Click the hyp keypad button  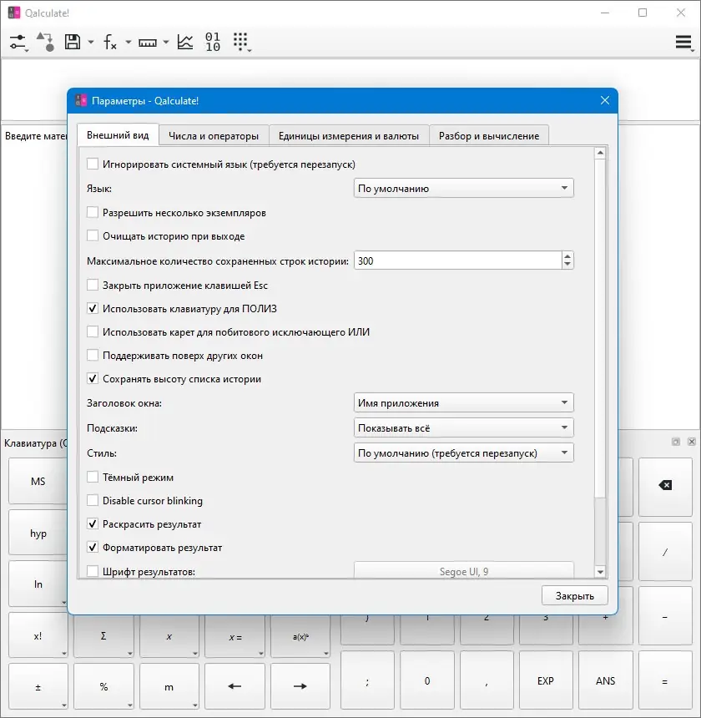[x=38, y=533]
